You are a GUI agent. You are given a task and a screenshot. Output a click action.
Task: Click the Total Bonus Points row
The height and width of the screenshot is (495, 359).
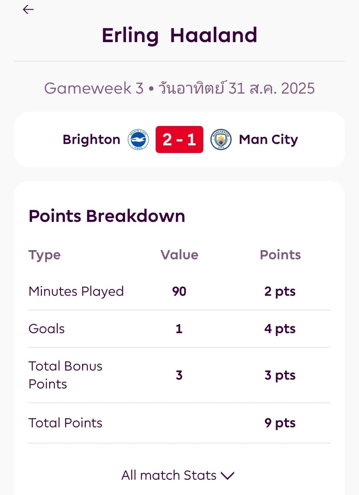pos(179,375)
